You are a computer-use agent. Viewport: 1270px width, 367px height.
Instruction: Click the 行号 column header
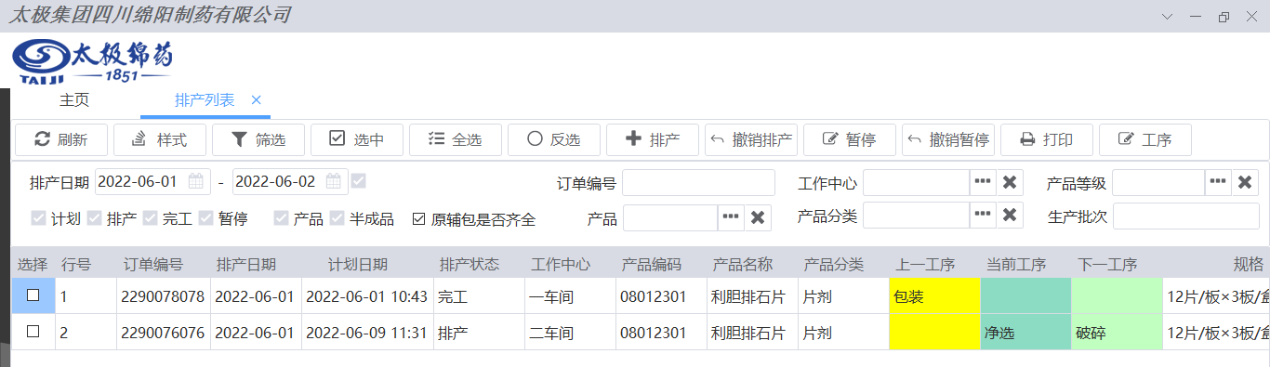(x=76, y=264)
